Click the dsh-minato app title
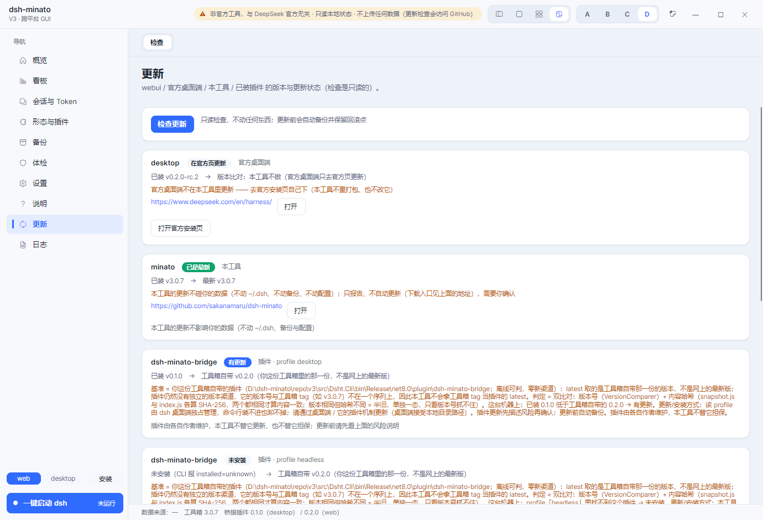The height and width of the screenshot is (520, 763). pyautogui.click(x=30, y=9)
